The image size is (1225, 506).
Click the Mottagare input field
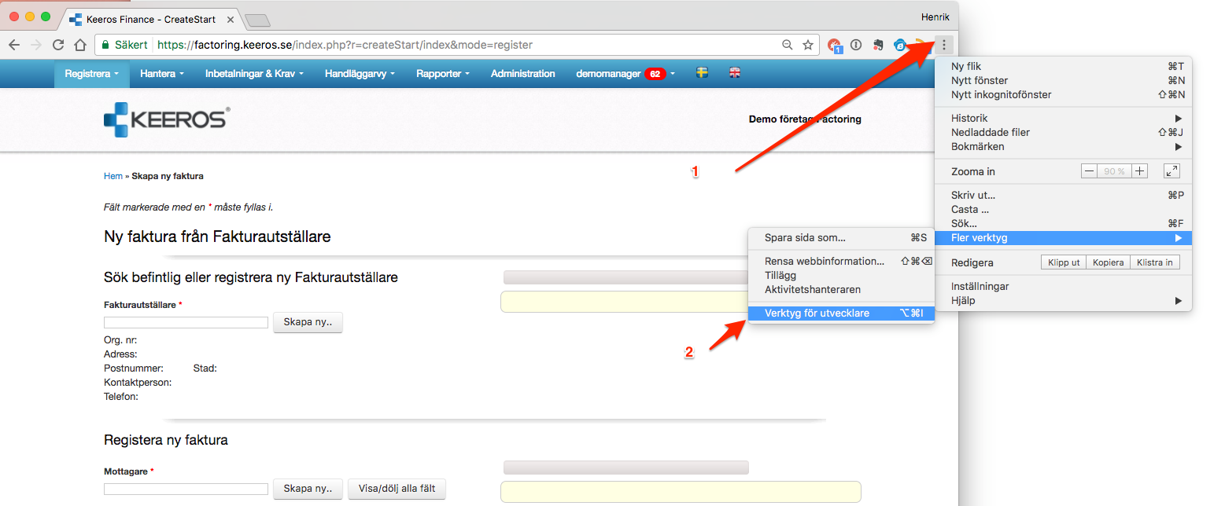coord(186,489)
